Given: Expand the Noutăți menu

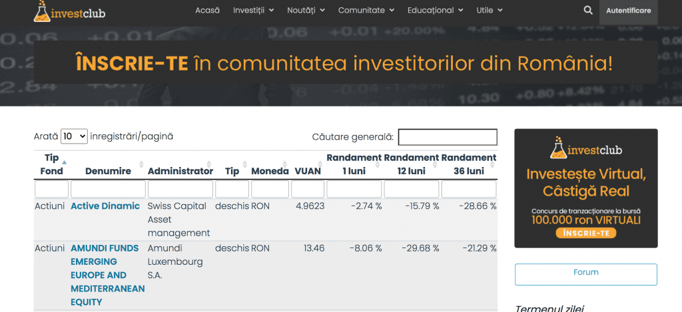Looking at the screenshot, I should [x=306, y=11].
